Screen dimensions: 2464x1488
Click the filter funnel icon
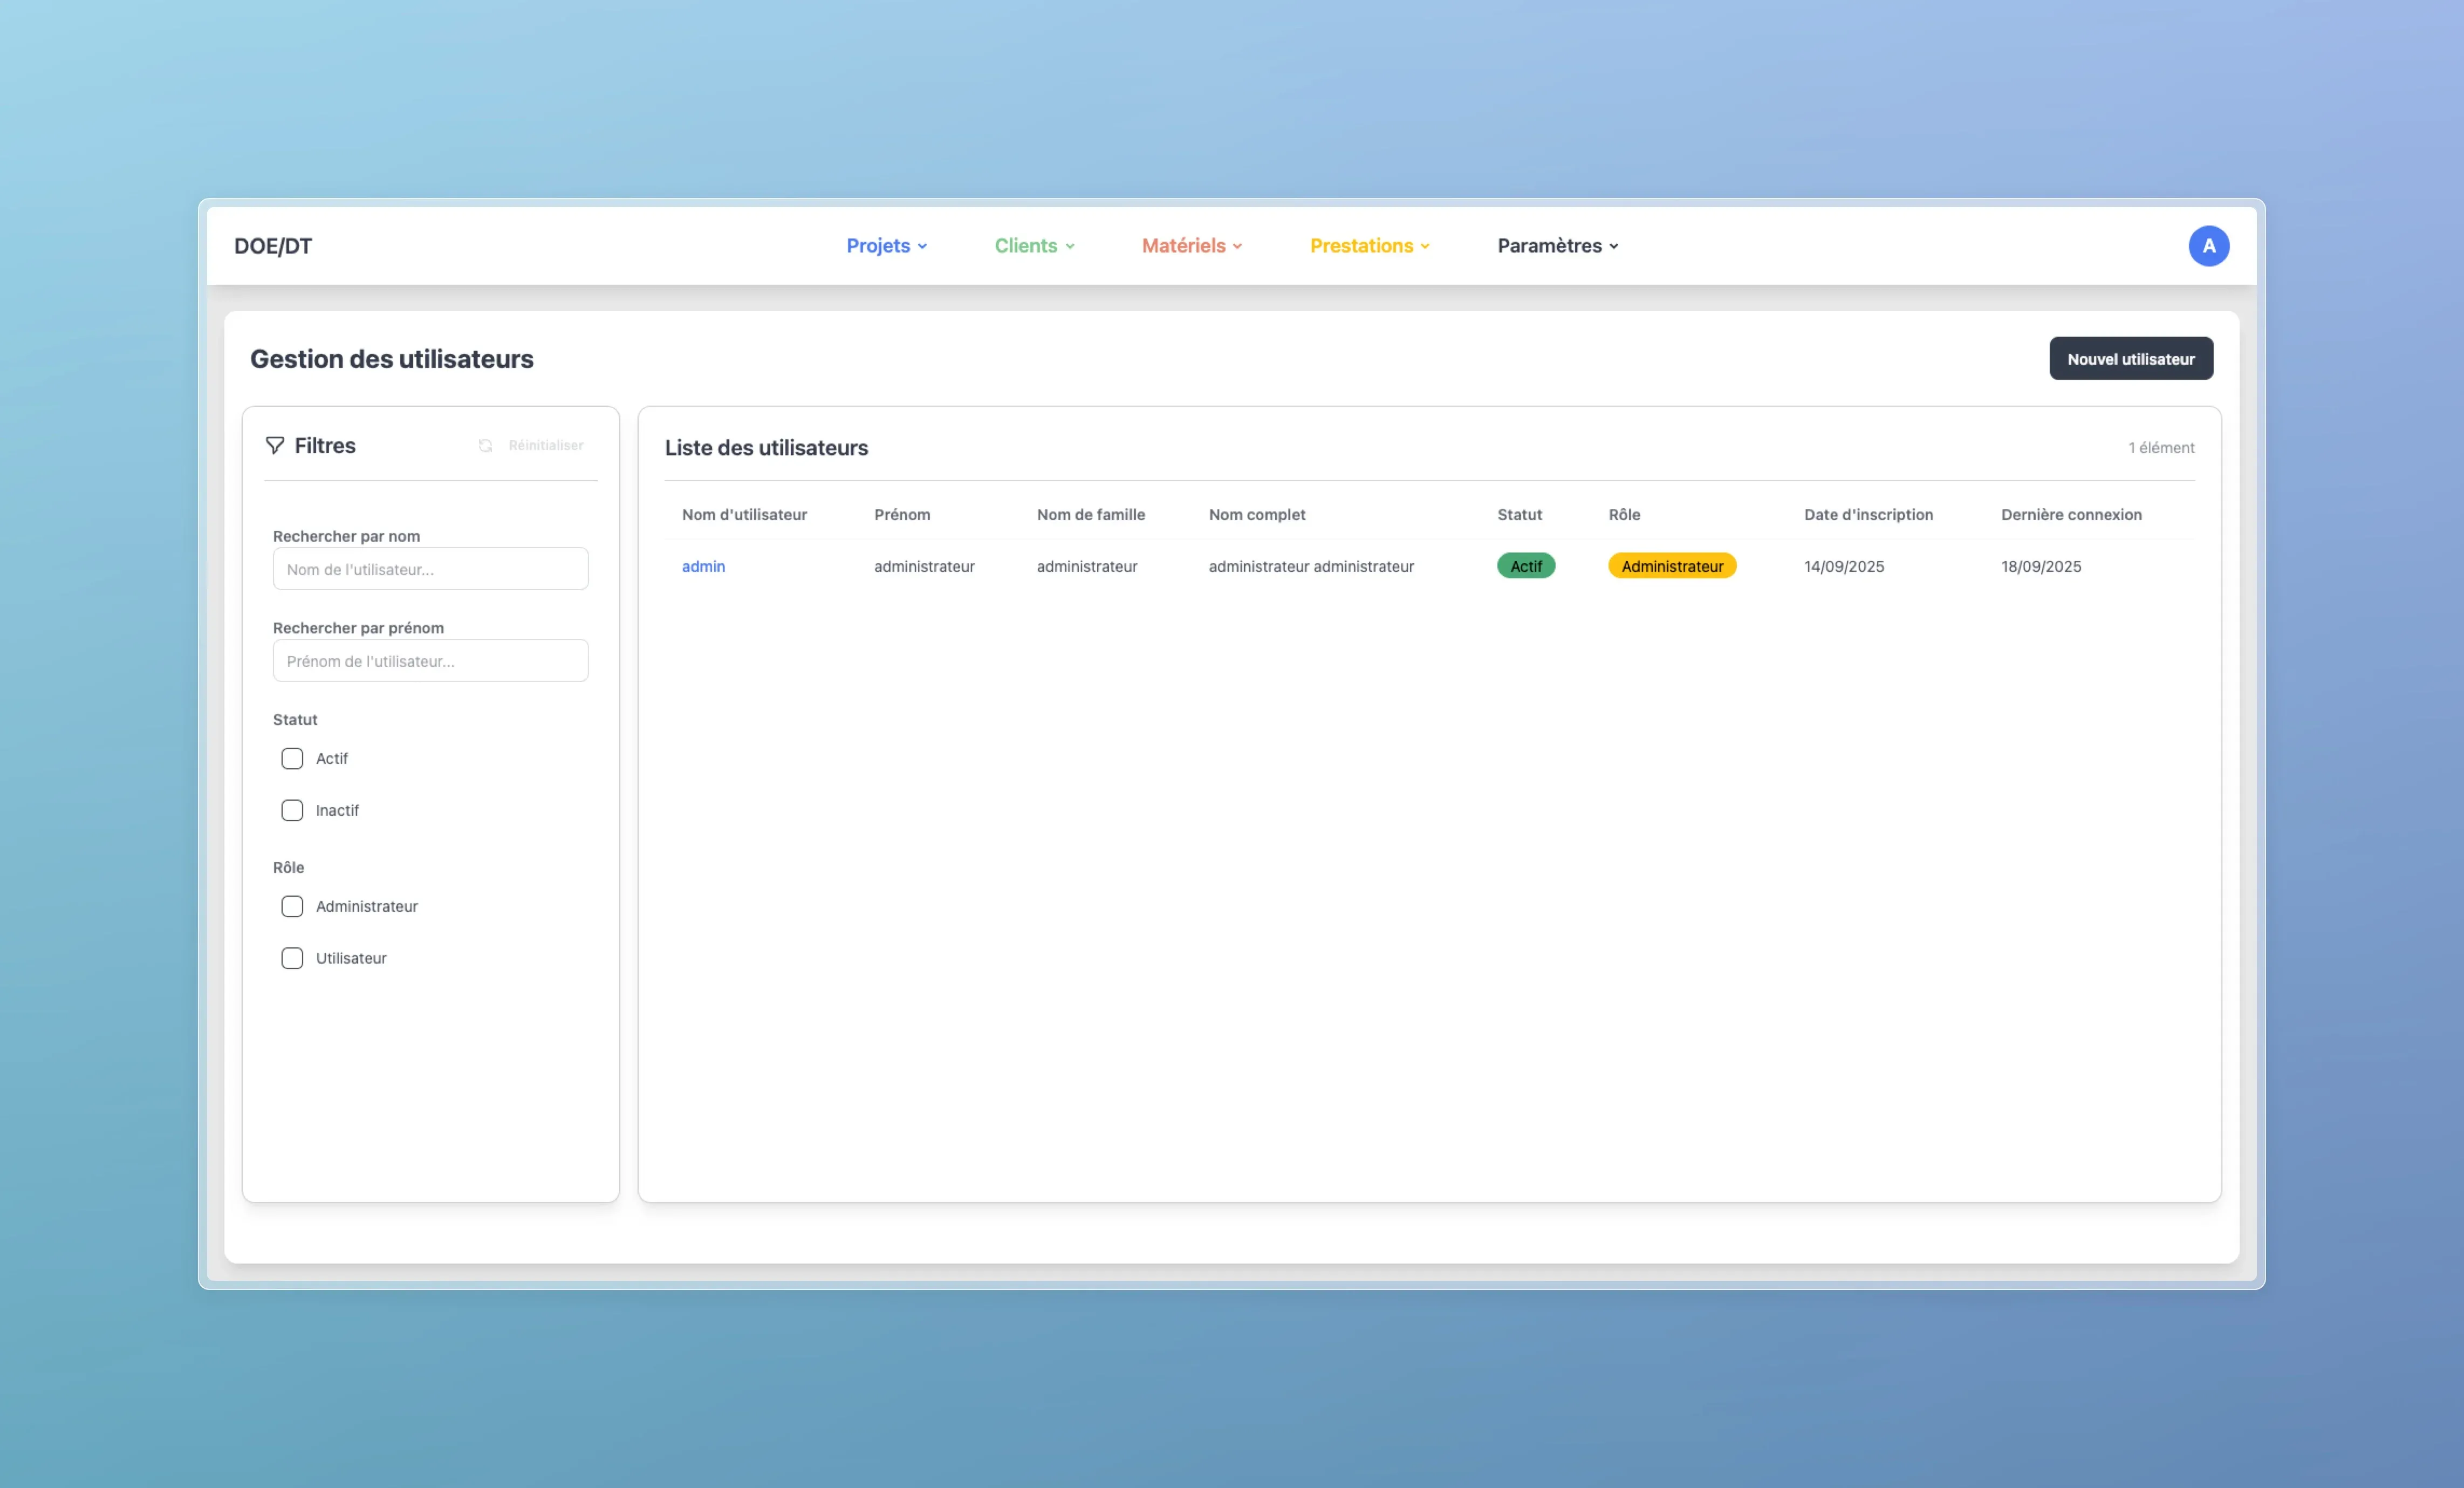coord(275,446)
